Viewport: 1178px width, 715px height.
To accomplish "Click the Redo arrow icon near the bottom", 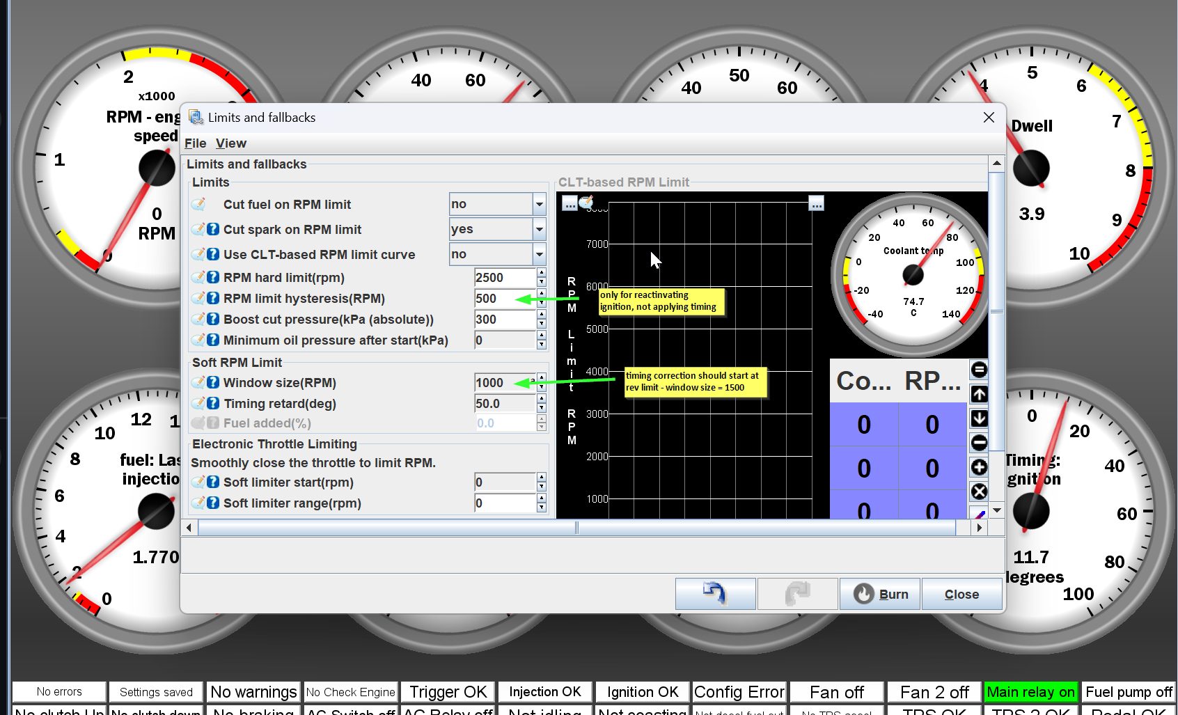I will pyautogui.click(x=797, y=593).
